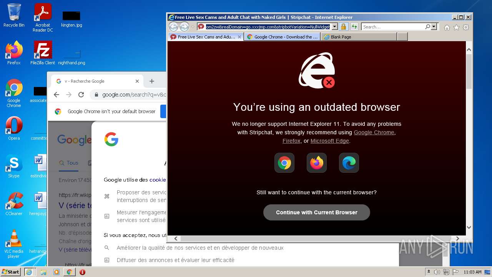Screen dimensions: 492x277
Task: Launch Firefox desktop shortcut
Action: click(14, 53)
